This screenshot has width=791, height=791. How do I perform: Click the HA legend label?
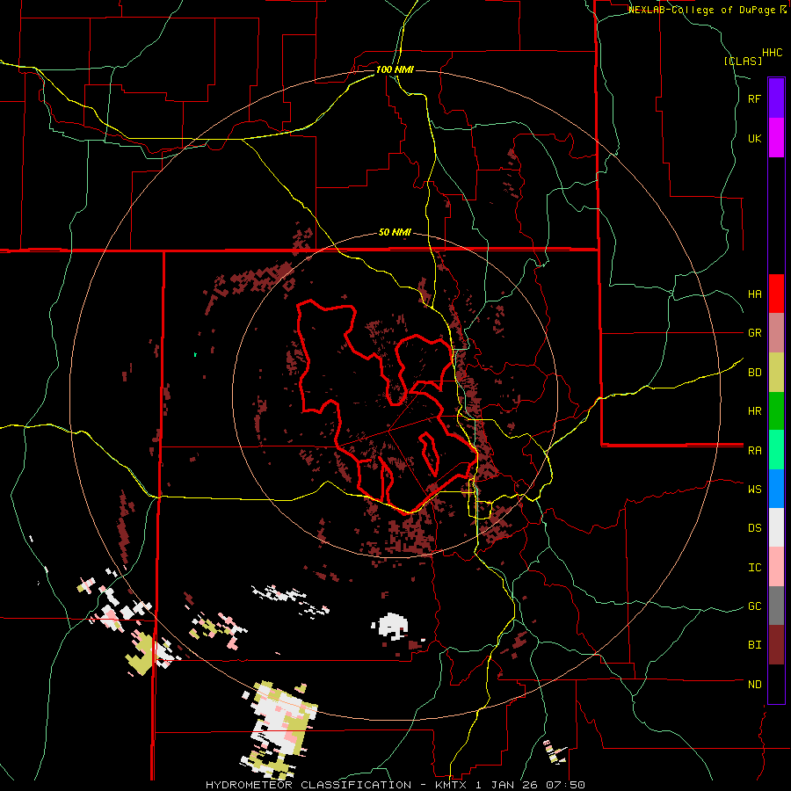[x=754, y=294]
